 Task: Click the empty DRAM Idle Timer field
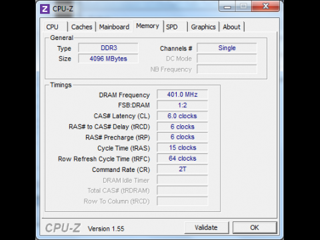[182, 180]
